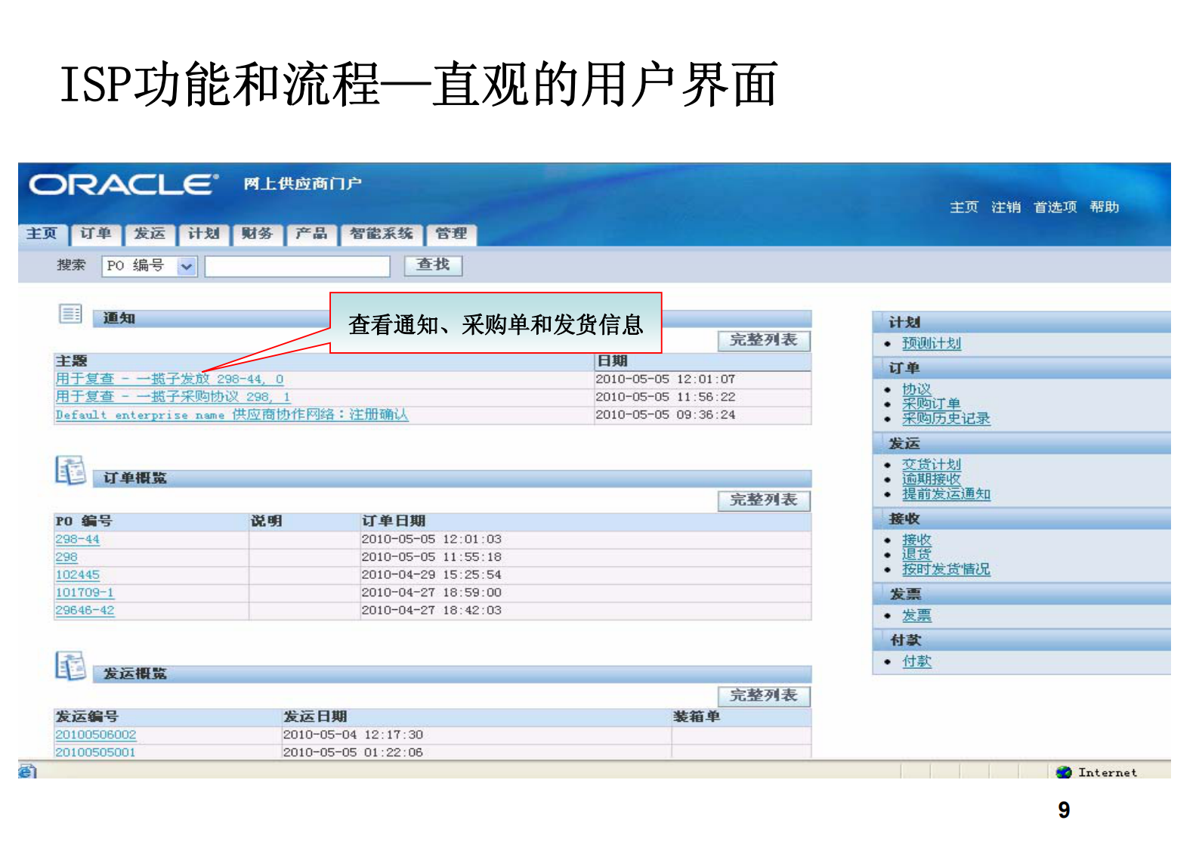The width and height of the screenshot is (1199, 848).
Task: Open notification 用于复查 一揽子发放 298-44, 0
Action: tap(169, 379)
